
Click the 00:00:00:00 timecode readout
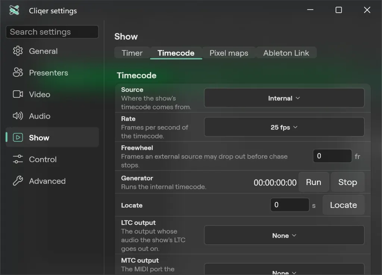point(275,182)
